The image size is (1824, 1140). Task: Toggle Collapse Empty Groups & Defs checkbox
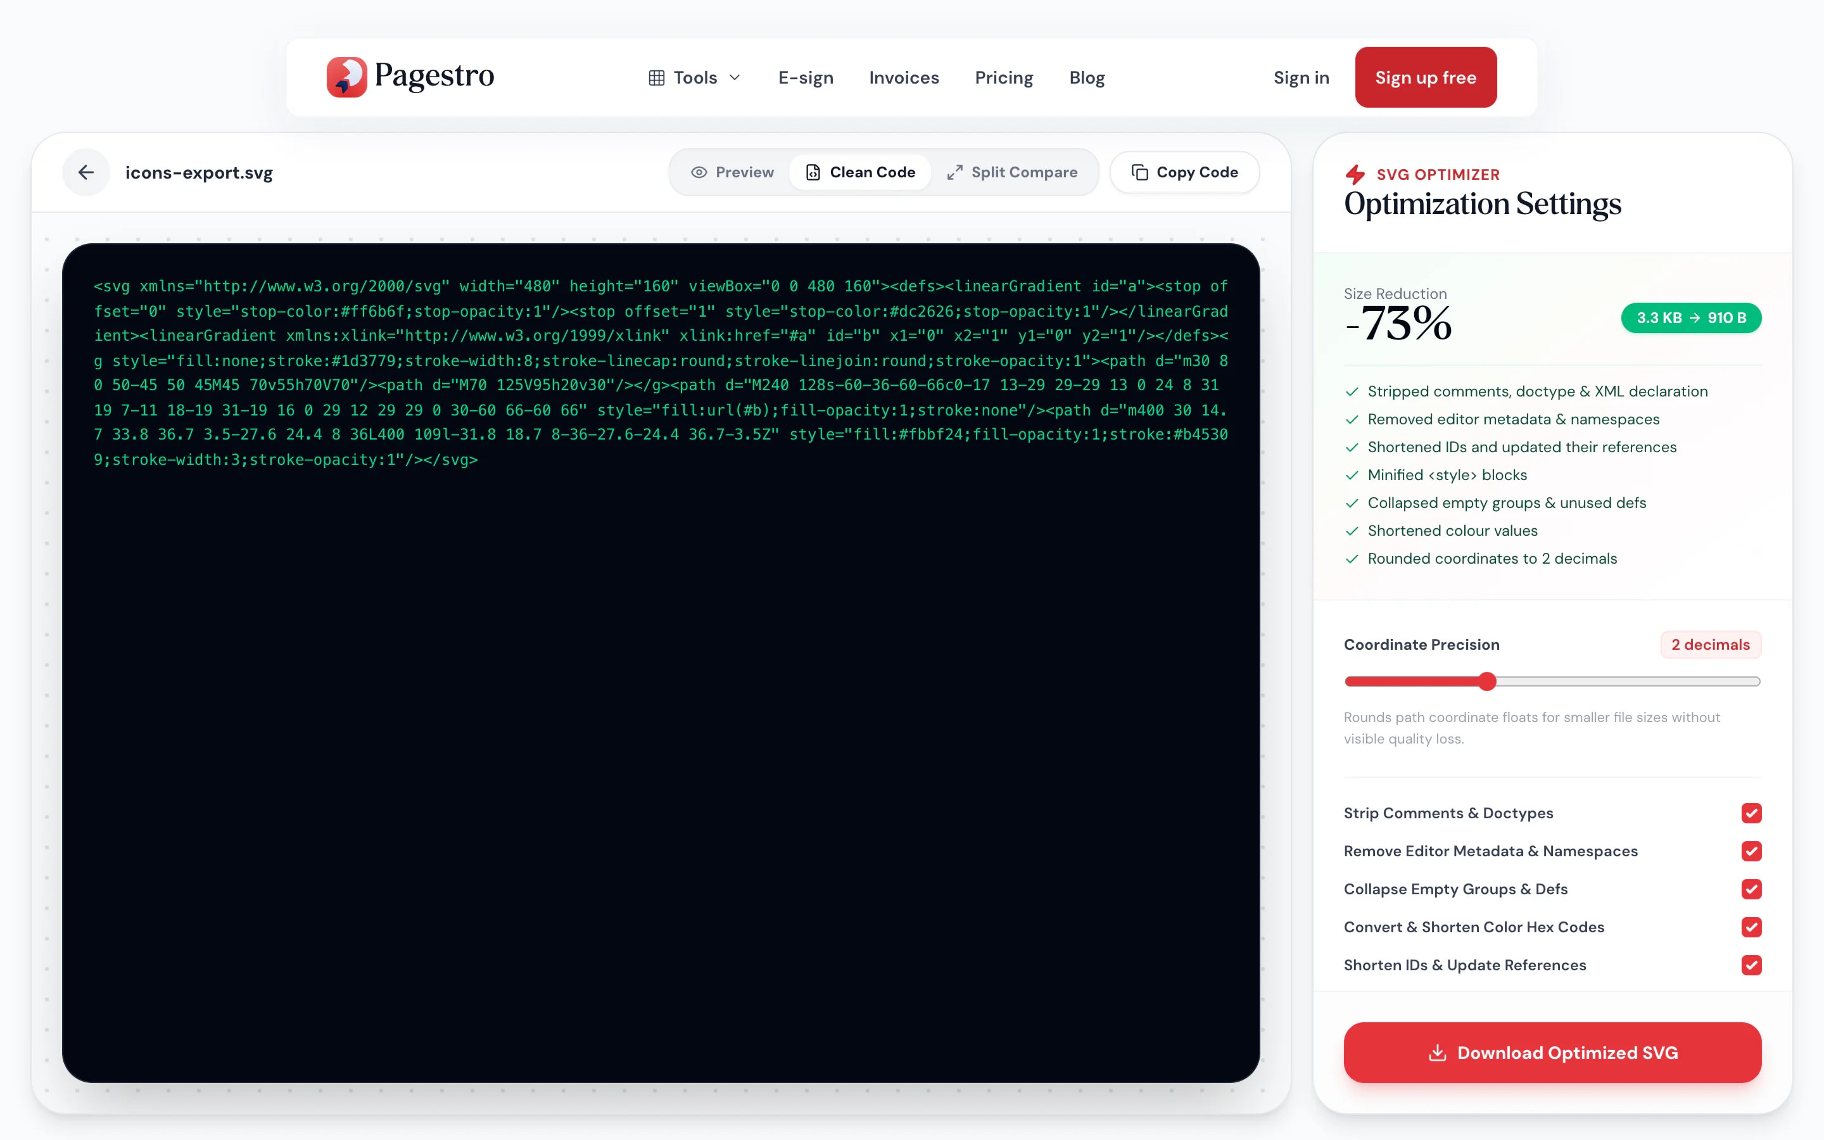(x=1751, y=889)
